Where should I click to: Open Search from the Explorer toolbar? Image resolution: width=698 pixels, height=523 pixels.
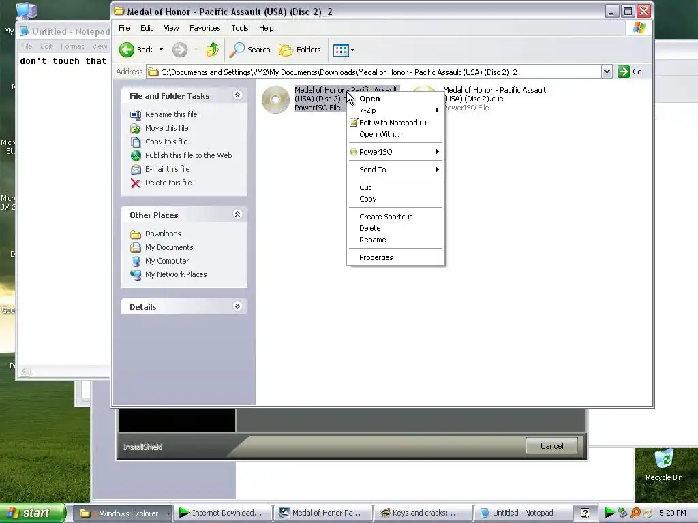pyautogui.click(x=249, y=50)
